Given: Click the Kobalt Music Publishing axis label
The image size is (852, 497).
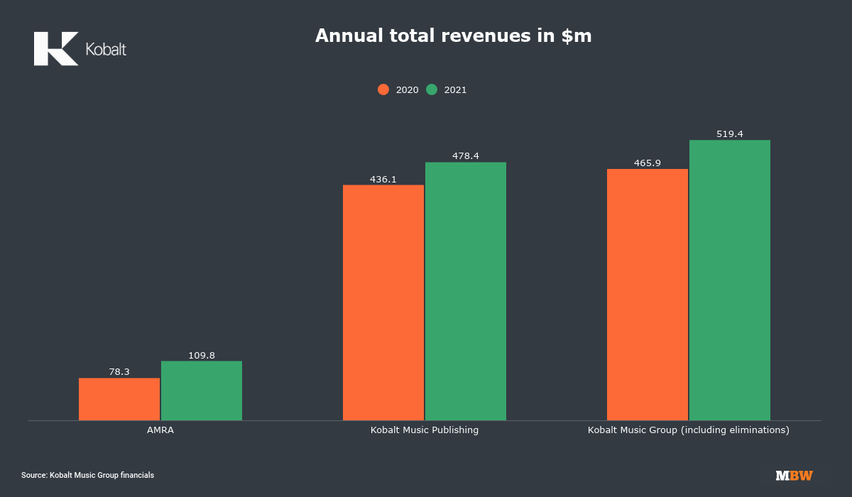Looking at the screenshot, I should tap(425, 430).
